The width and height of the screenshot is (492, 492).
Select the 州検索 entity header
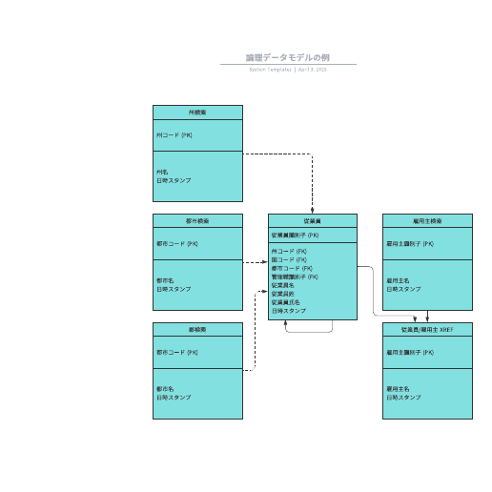(197, 113)
